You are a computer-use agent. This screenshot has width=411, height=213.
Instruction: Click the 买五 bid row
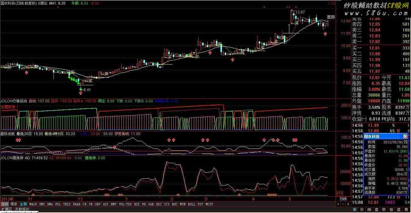click(x=381, y=71)
